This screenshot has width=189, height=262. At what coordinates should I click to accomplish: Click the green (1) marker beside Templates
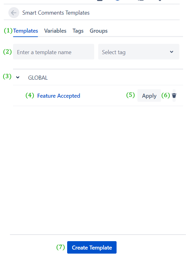pos(8,31)
